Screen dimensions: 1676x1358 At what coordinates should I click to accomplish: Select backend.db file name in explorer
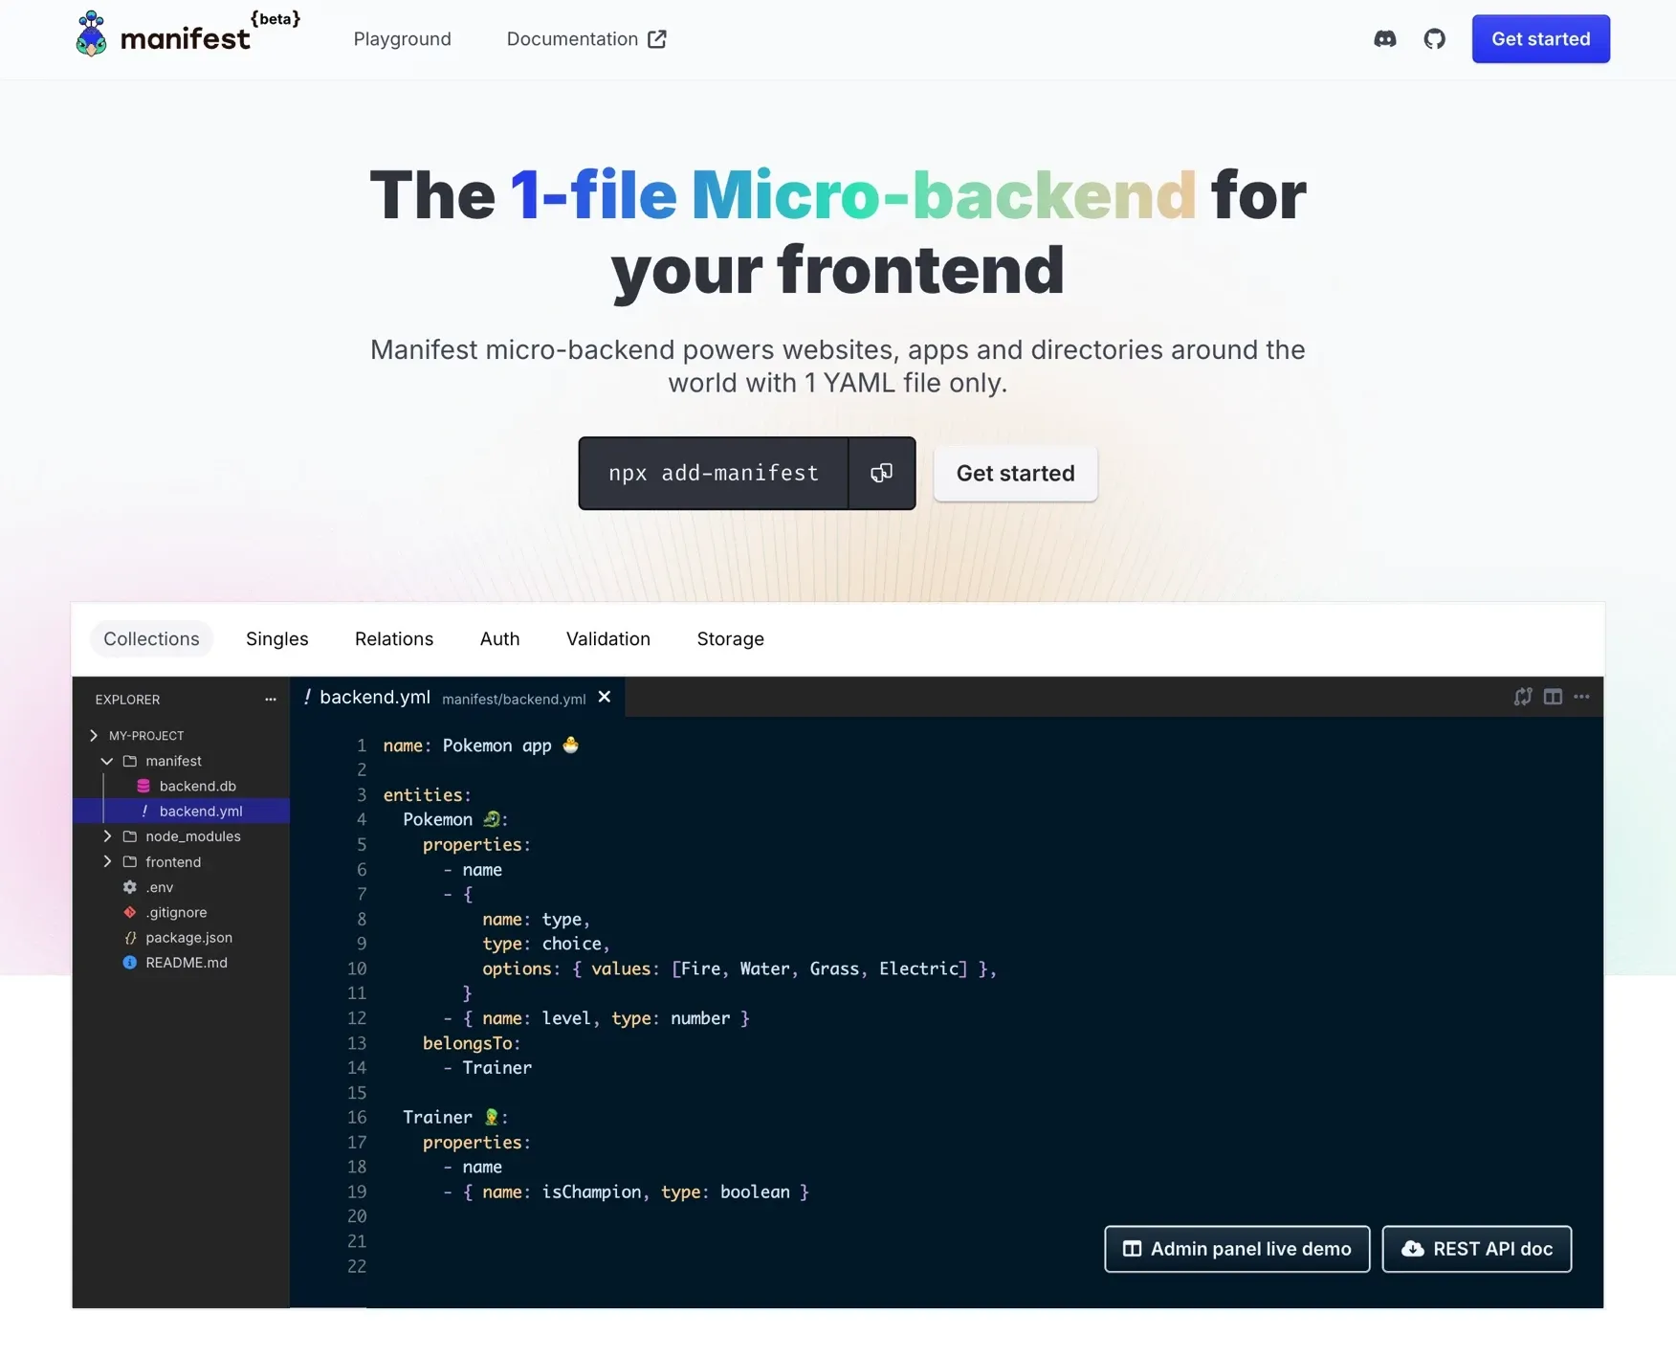point(198,786)
